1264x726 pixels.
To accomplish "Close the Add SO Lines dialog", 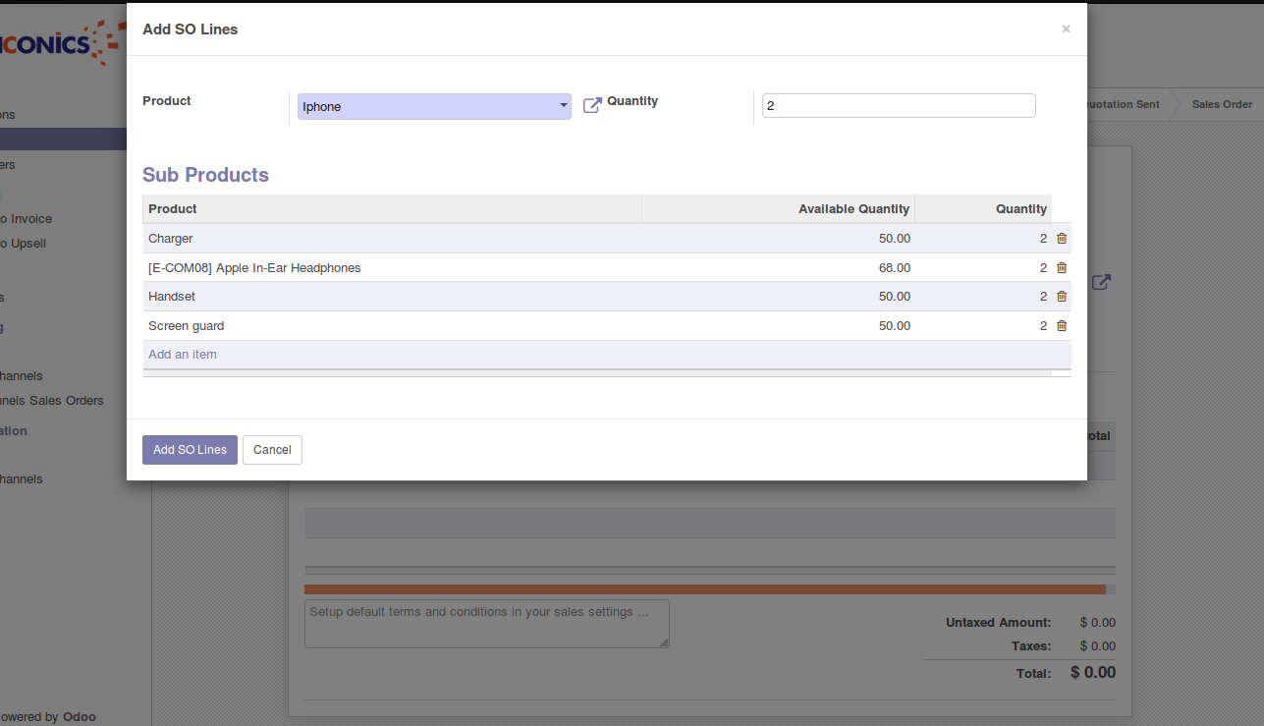I will 1066,29.
